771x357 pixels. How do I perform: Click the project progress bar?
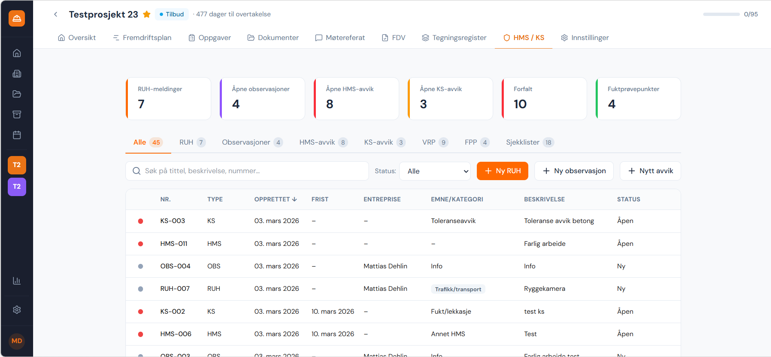(x=721, y=14)
